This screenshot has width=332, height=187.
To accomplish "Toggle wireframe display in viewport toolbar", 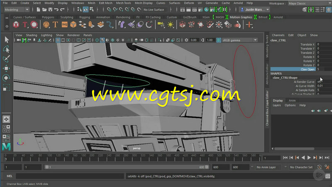I will (x=97, y=40).
